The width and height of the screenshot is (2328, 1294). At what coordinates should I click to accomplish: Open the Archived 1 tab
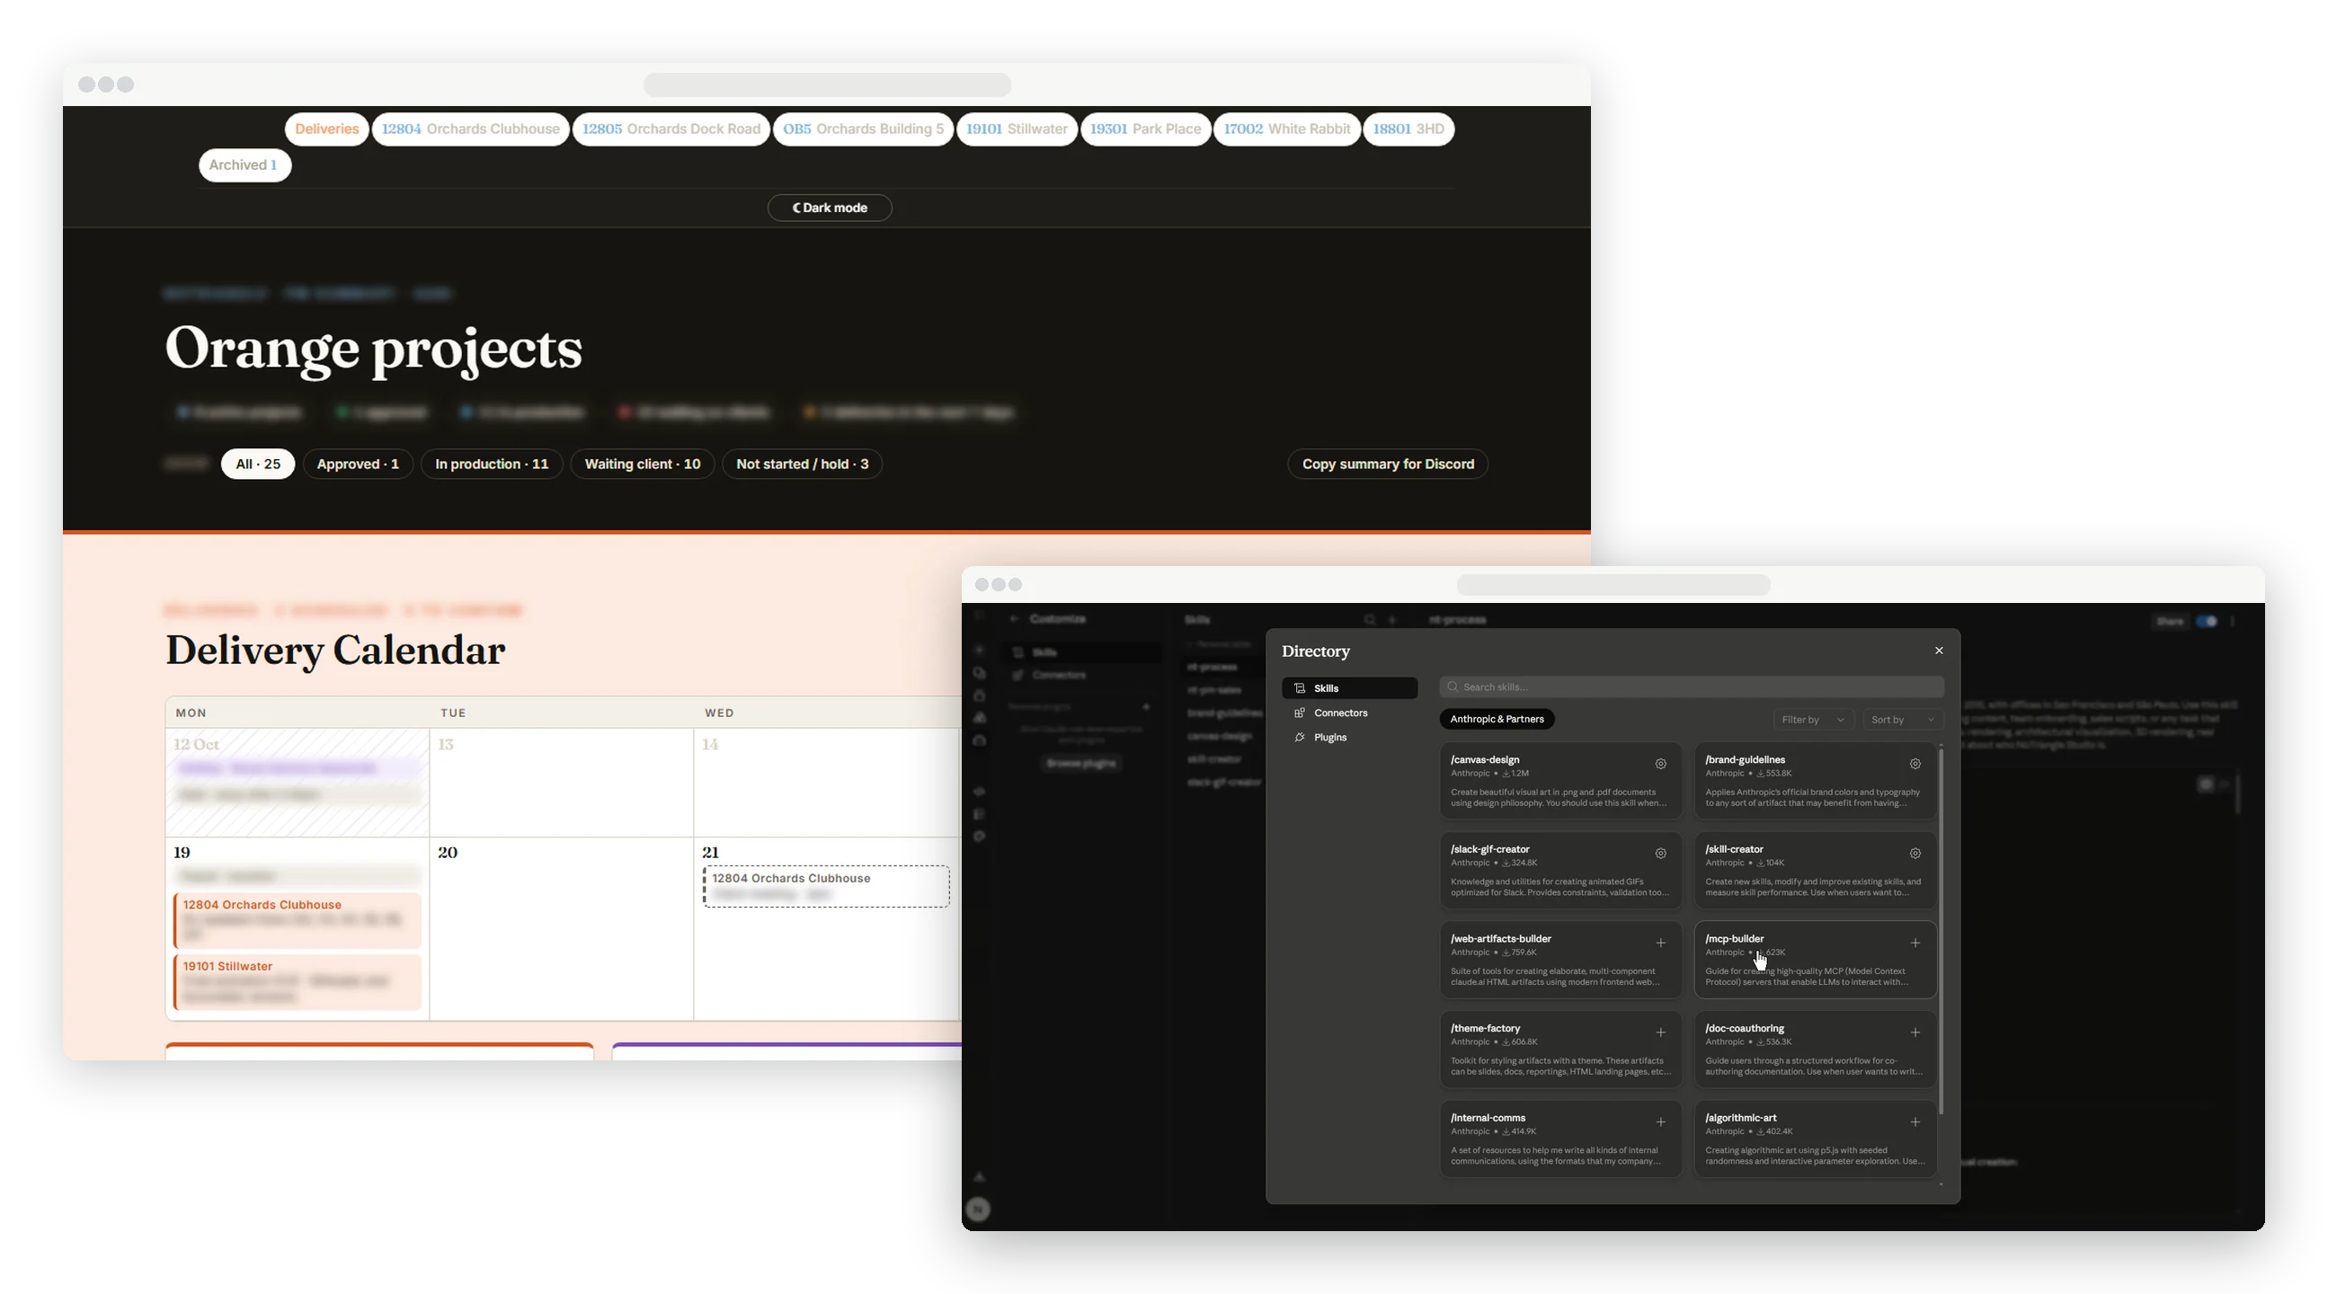[244, 165]
